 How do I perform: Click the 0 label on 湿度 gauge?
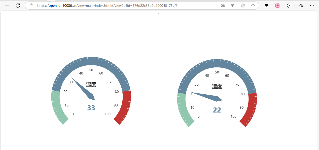click(x=199, y=116)
